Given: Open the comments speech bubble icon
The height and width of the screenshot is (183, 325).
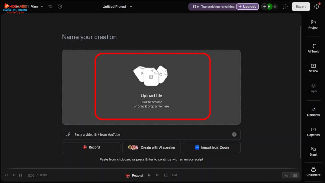Looking at the screenshot, I should (x=285, y=7).
